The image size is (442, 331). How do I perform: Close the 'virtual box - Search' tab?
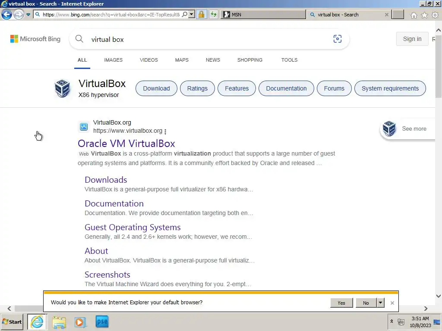pos(387,15)
